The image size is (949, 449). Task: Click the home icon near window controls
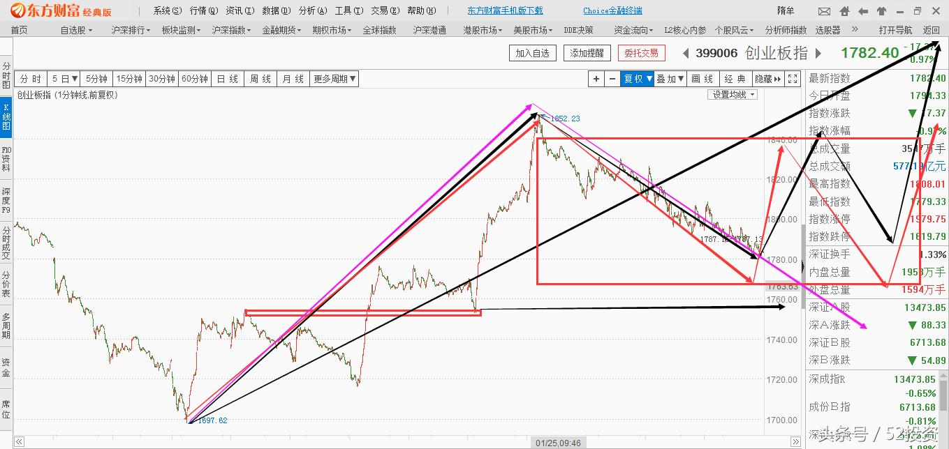(844, 11)
